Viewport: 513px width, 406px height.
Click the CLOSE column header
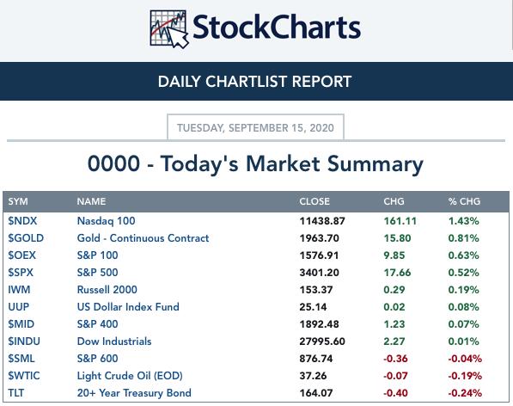[x=315, y=201]
